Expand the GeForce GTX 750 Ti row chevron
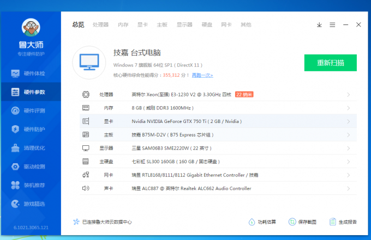The image size is (371, 240). [x=348, y=121]
